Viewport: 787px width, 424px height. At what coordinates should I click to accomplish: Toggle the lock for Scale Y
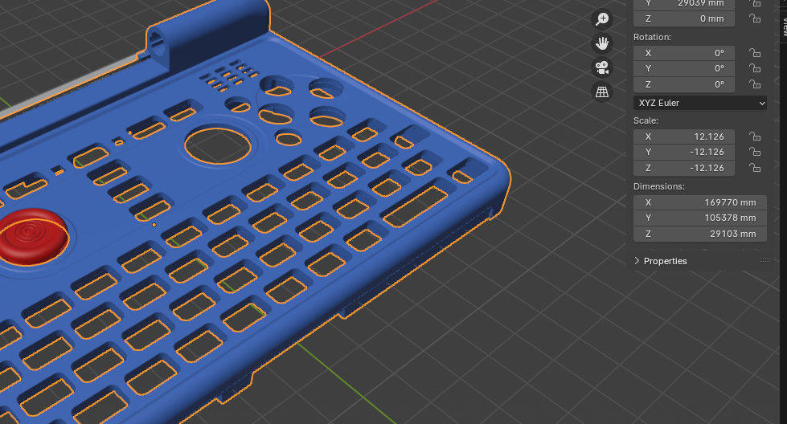(754, 153)
